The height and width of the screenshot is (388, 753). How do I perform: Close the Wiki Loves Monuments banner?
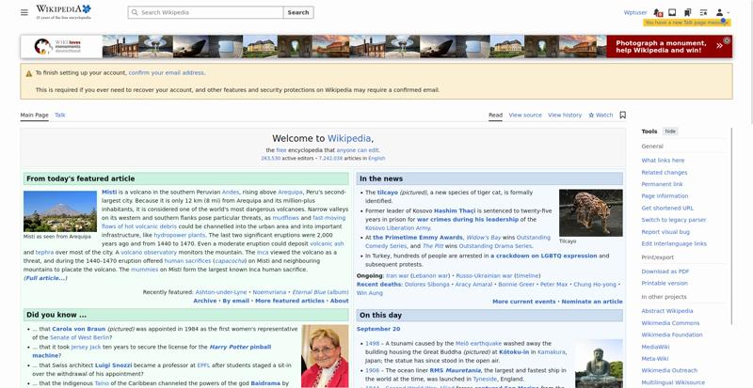727,40
